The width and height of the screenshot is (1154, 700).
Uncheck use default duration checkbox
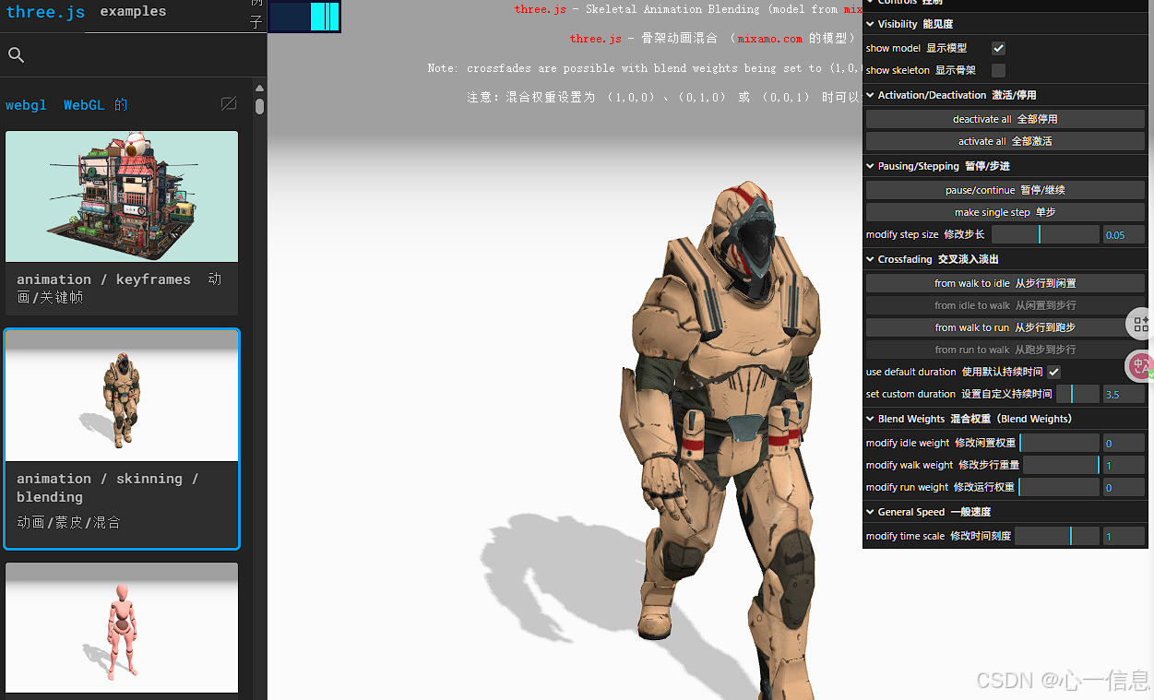(1053, 372)
